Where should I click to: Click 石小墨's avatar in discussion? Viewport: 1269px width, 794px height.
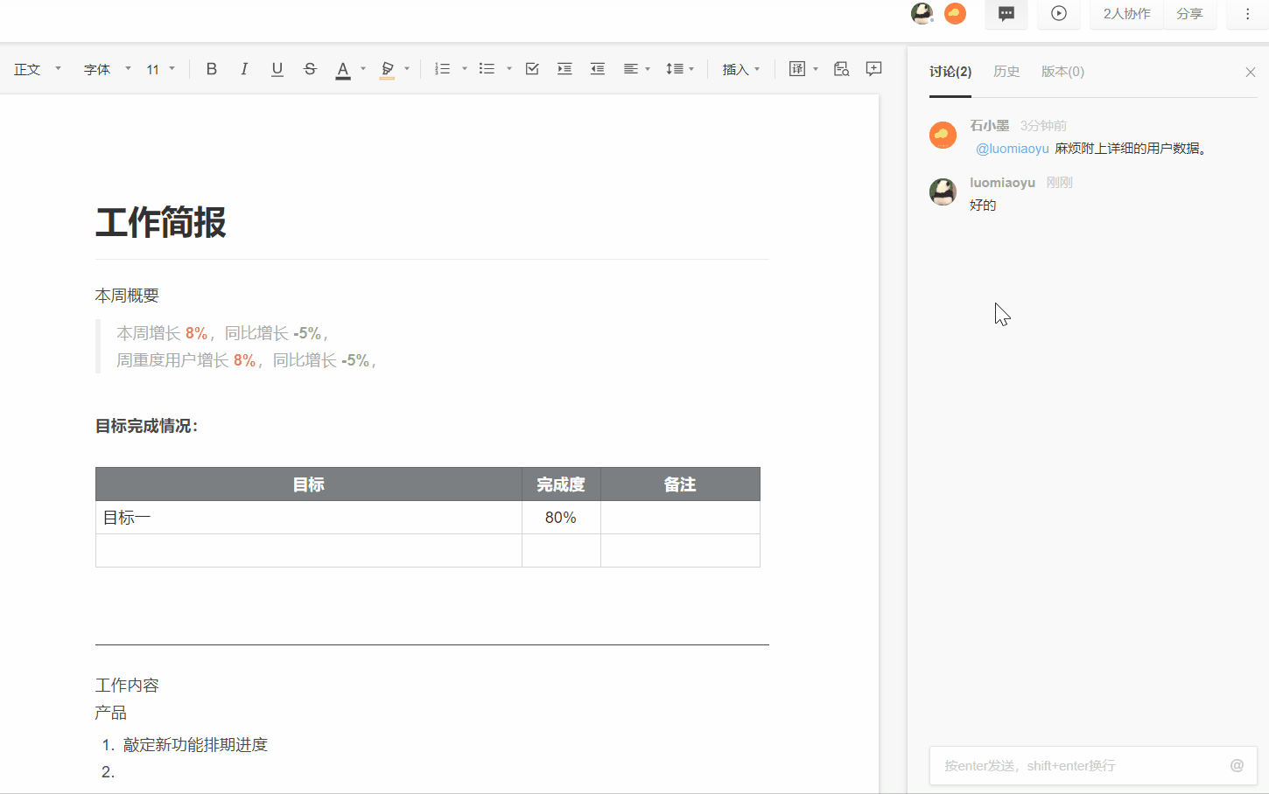[943, 136]
